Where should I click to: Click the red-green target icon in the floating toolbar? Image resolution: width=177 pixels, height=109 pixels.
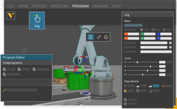pyautogui.click(x=106, y=37)
